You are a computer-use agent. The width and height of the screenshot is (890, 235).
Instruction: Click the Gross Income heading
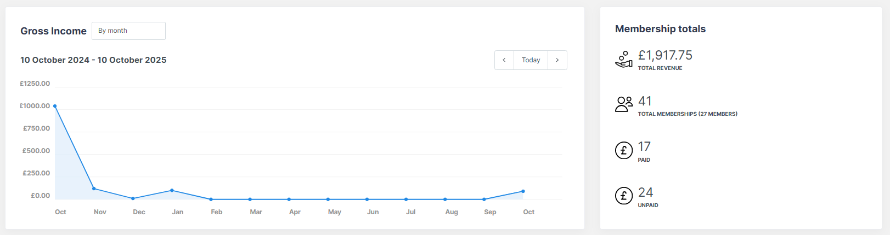tap(53, 31)
